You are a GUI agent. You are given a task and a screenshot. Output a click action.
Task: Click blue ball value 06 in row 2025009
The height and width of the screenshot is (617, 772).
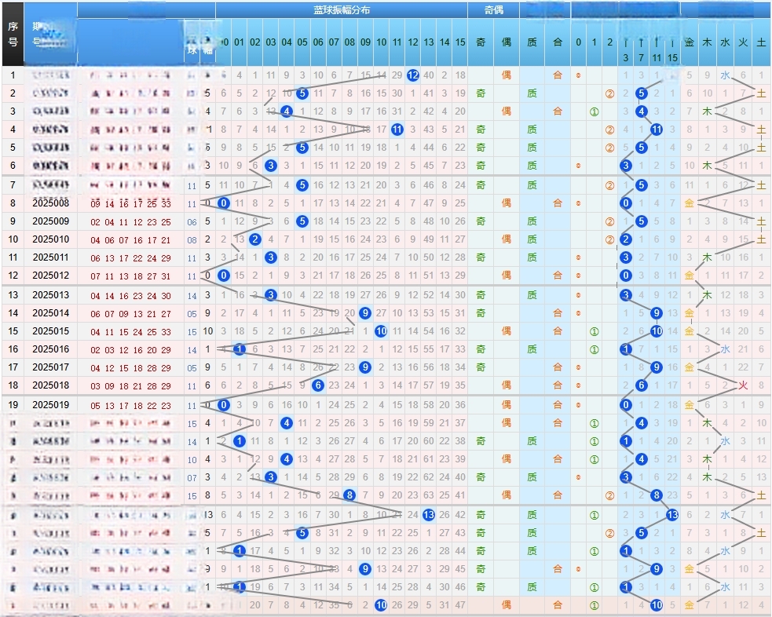tap(192, 222)
